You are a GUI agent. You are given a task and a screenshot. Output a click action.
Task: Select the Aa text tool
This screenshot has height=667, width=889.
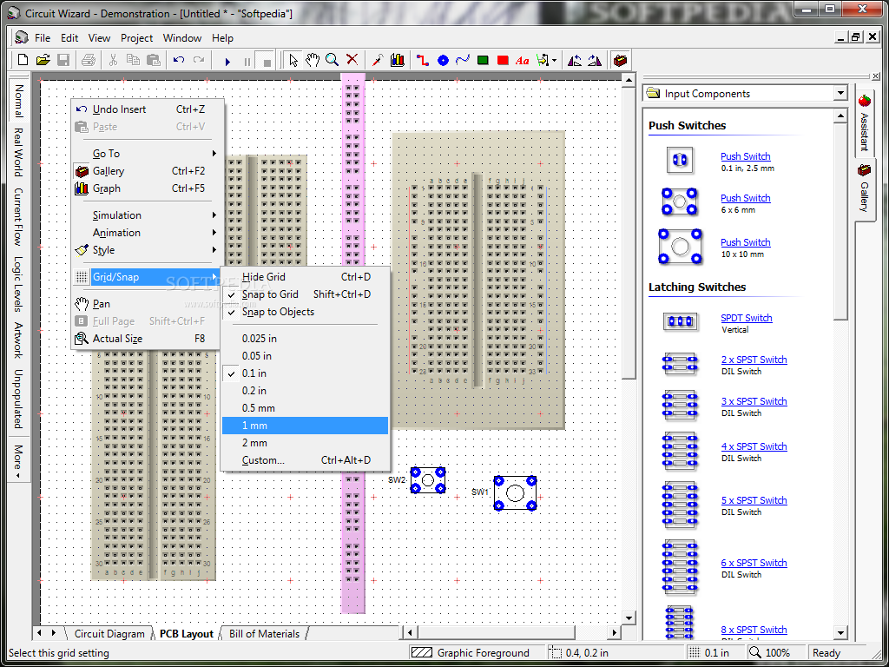[522, 60]
